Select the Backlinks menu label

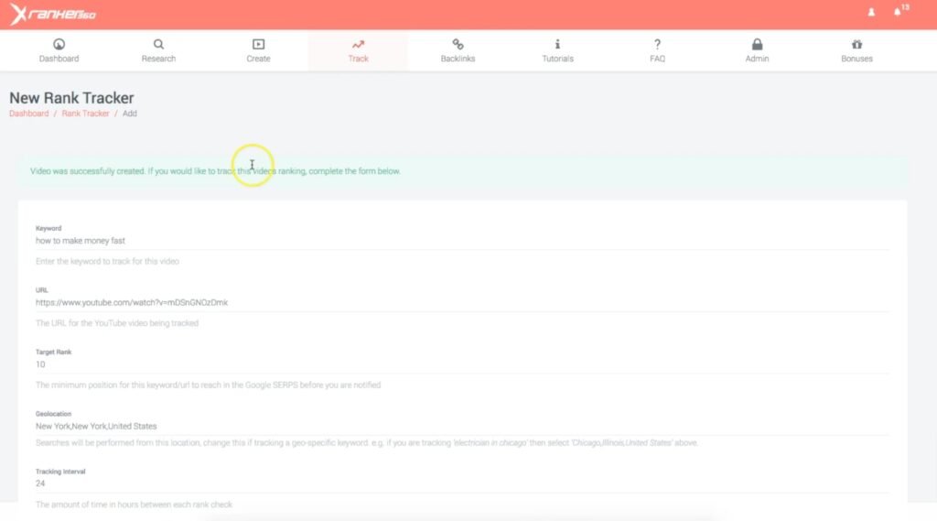point(458,59)
